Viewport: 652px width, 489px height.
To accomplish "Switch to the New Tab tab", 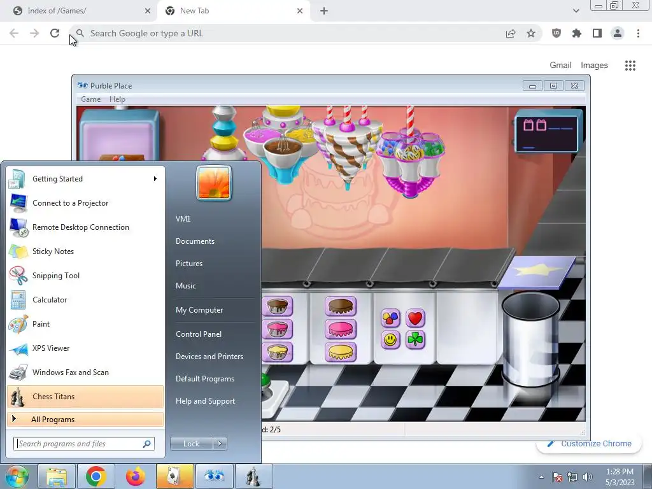I will (233, 11).
